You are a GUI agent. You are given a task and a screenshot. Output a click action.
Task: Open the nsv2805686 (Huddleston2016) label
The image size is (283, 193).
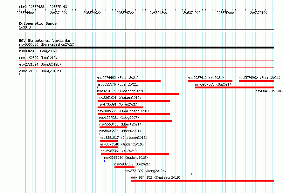[123, 111]
